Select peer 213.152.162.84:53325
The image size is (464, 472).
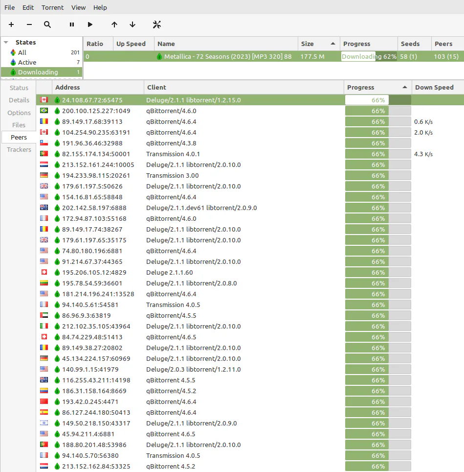pyautogui.click(x=250, y=466)
